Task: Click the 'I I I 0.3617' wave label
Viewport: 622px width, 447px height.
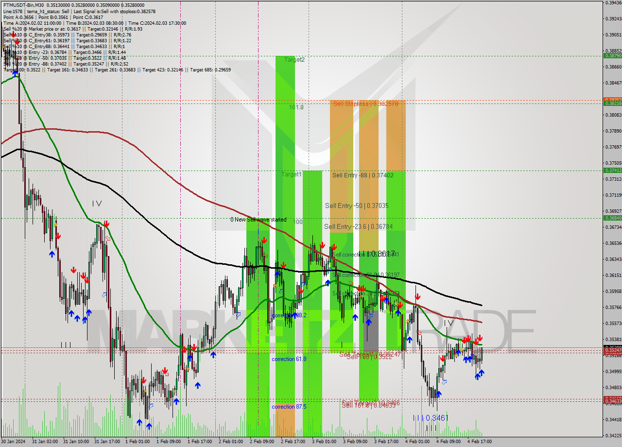Action: tap(377, 254)
